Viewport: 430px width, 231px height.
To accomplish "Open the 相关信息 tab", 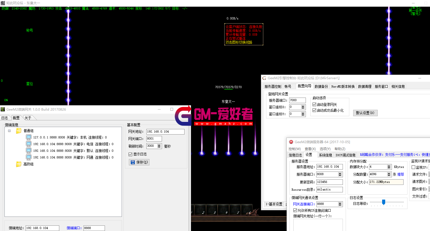I will [398, 86].
